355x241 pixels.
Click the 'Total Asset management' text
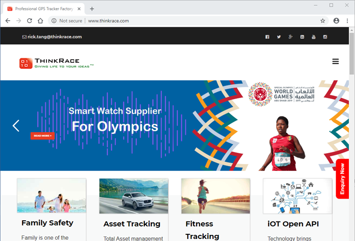click(x=133, y=238)
